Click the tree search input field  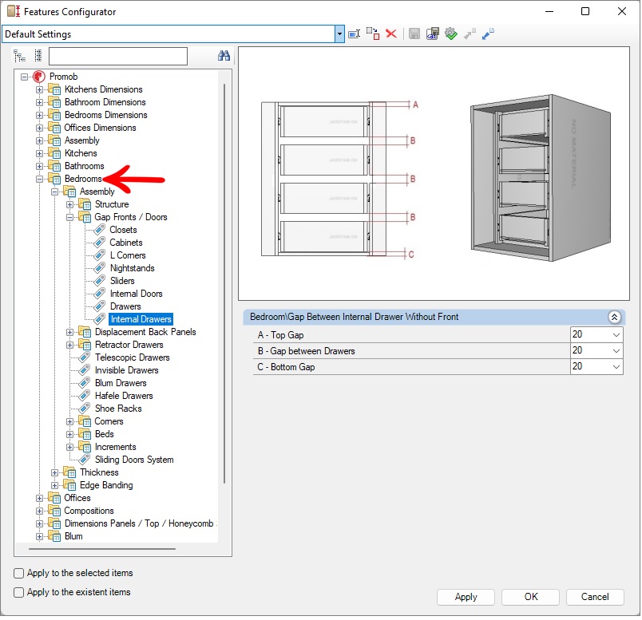click(x=118, y=56)
